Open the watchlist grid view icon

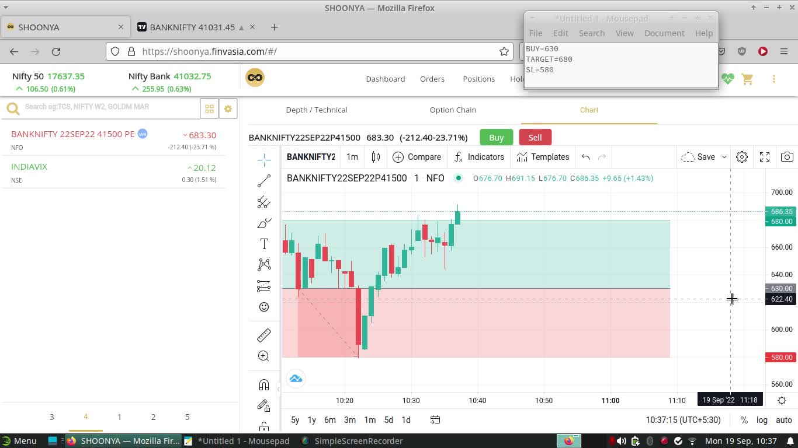tap(209, 109)
